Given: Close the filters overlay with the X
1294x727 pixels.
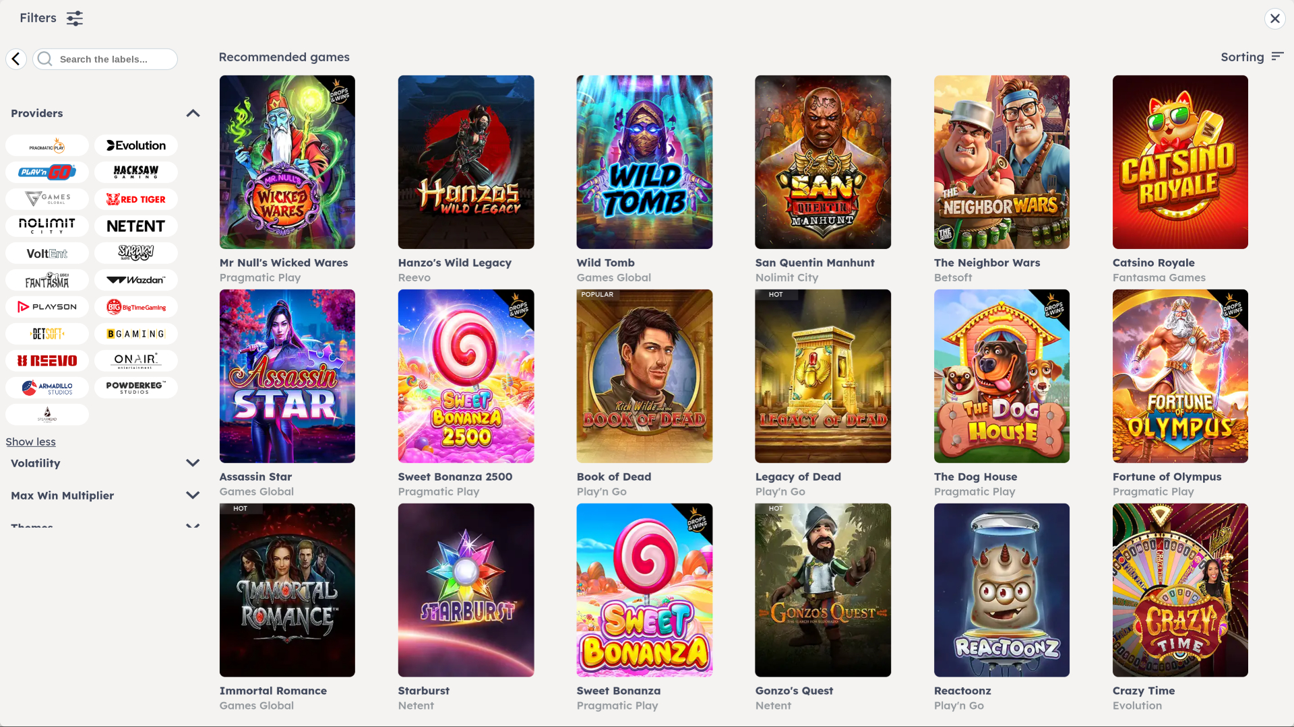Looking at the screenshot, I should click(1274, 18).
